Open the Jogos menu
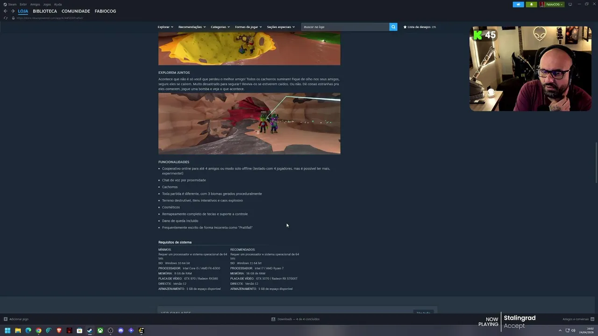Viewport: 598px width, 336px height. point(47,4)
